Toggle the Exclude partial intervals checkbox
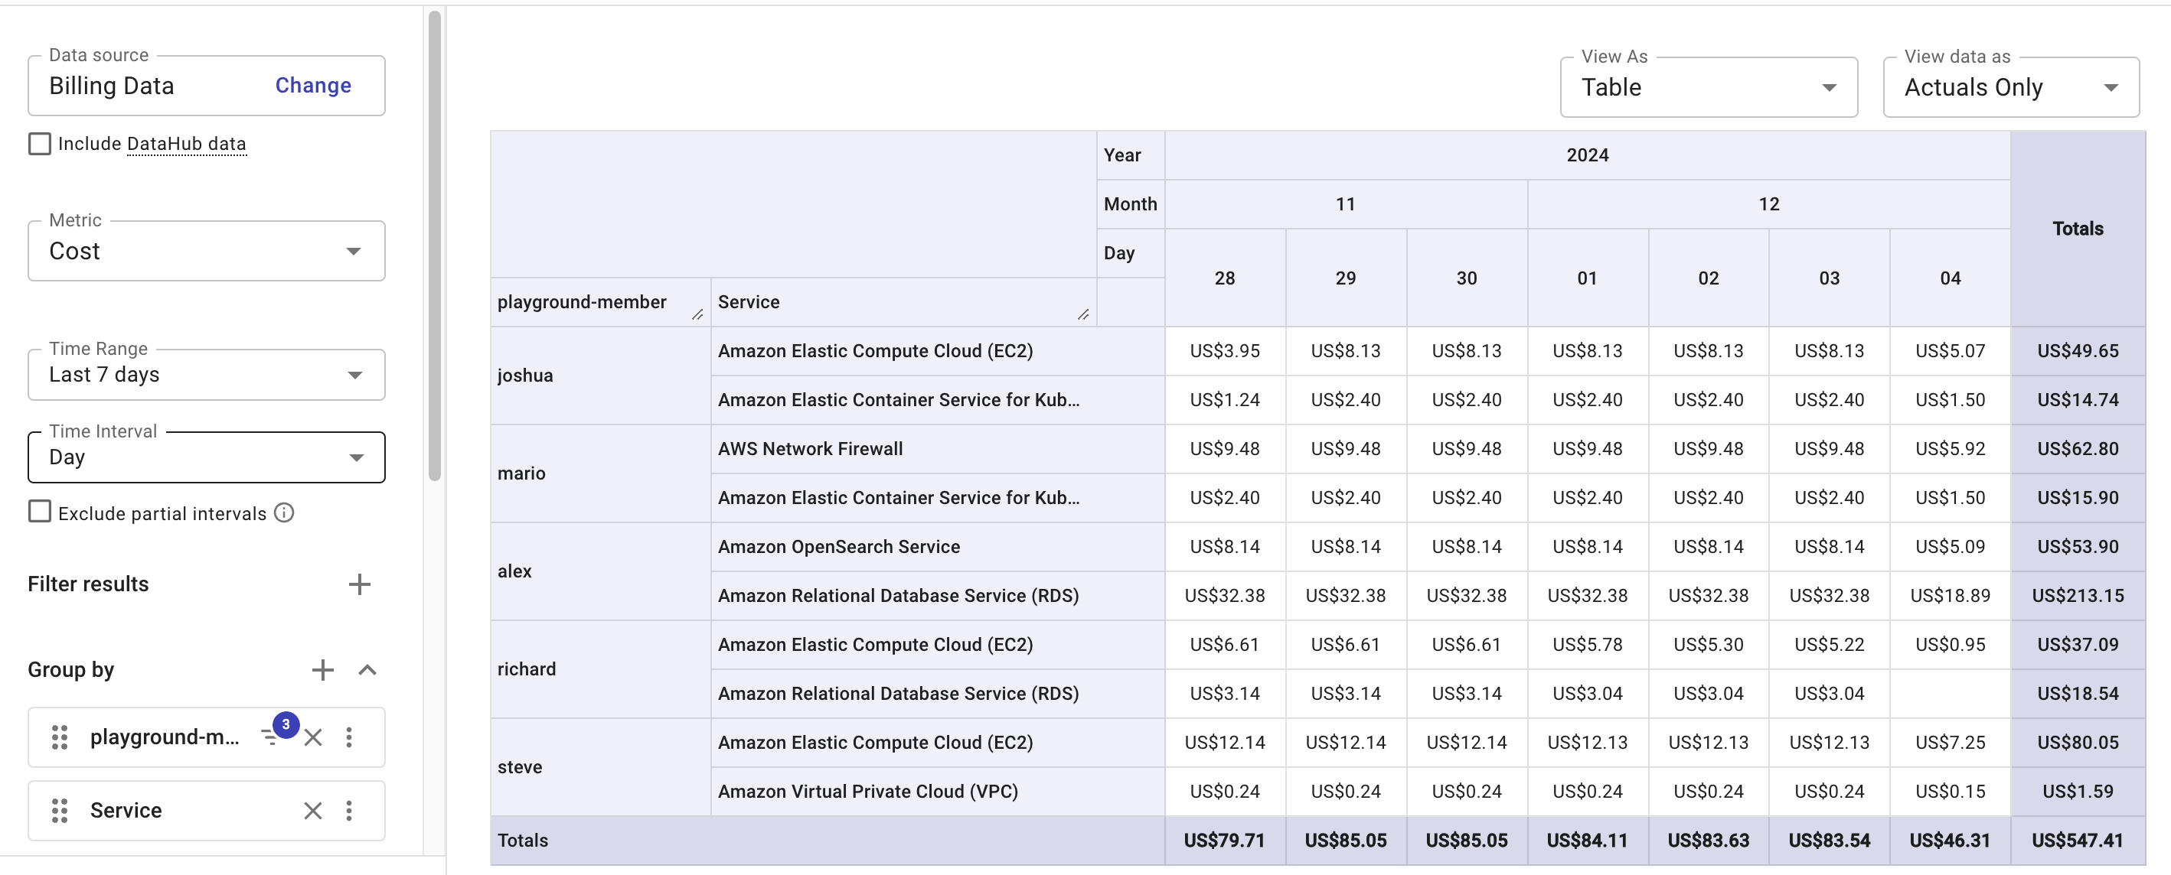Screen dimensions: 2171x875 coord(39,512)
